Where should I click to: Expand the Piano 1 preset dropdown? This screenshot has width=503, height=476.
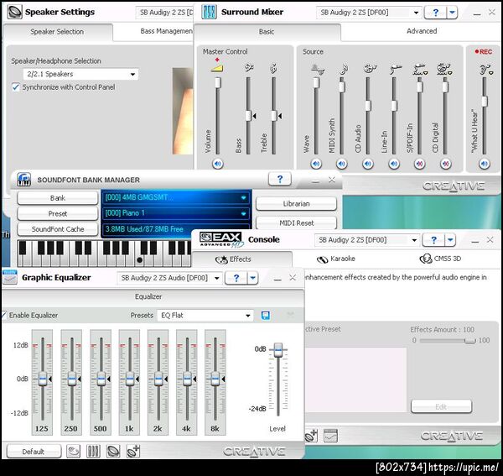(x=243, y=213)
